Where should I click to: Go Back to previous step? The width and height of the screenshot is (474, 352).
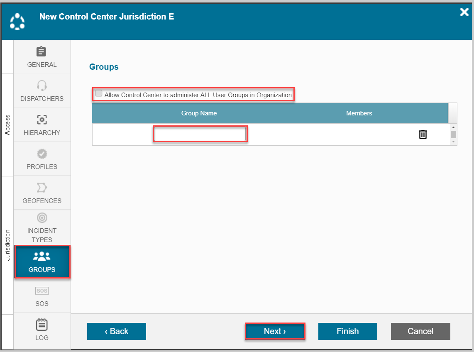click(x=116, y=331)
